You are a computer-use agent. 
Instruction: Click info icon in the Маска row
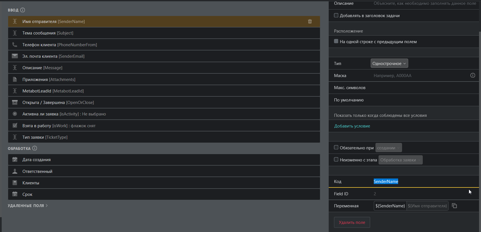point(473,75)
